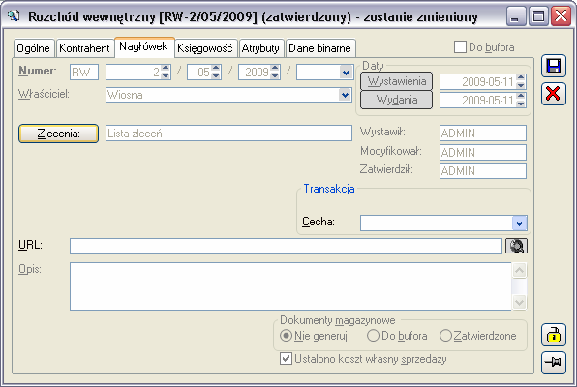Click the Lista zleceń field
The width and height of the screenshot is (577, 387).
click(x=228, y=134)
